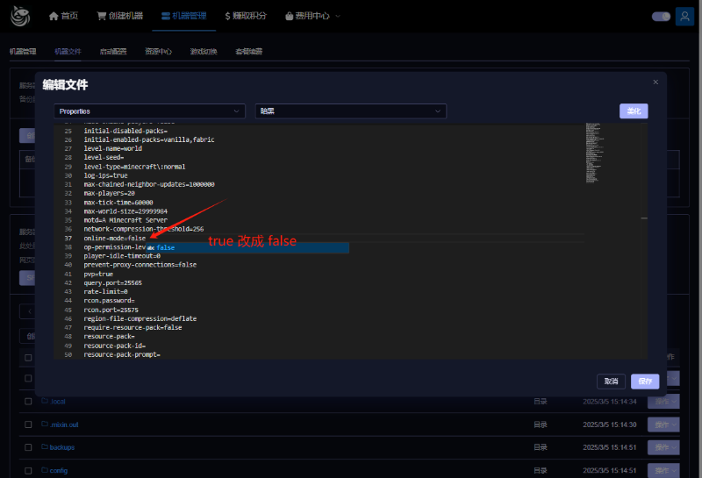Image resolution: width=702 pixels, height=478 pixels.
Task: Toggle the dark mode switch
Action: [x=661, y=16]
